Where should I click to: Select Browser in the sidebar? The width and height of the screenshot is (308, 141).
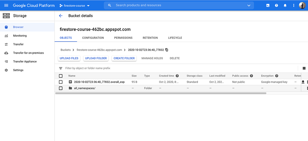tap(27, 27)
